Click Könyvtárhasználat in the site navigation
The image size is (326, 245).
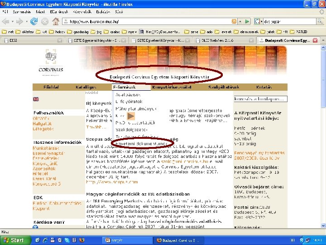(172, 87)
